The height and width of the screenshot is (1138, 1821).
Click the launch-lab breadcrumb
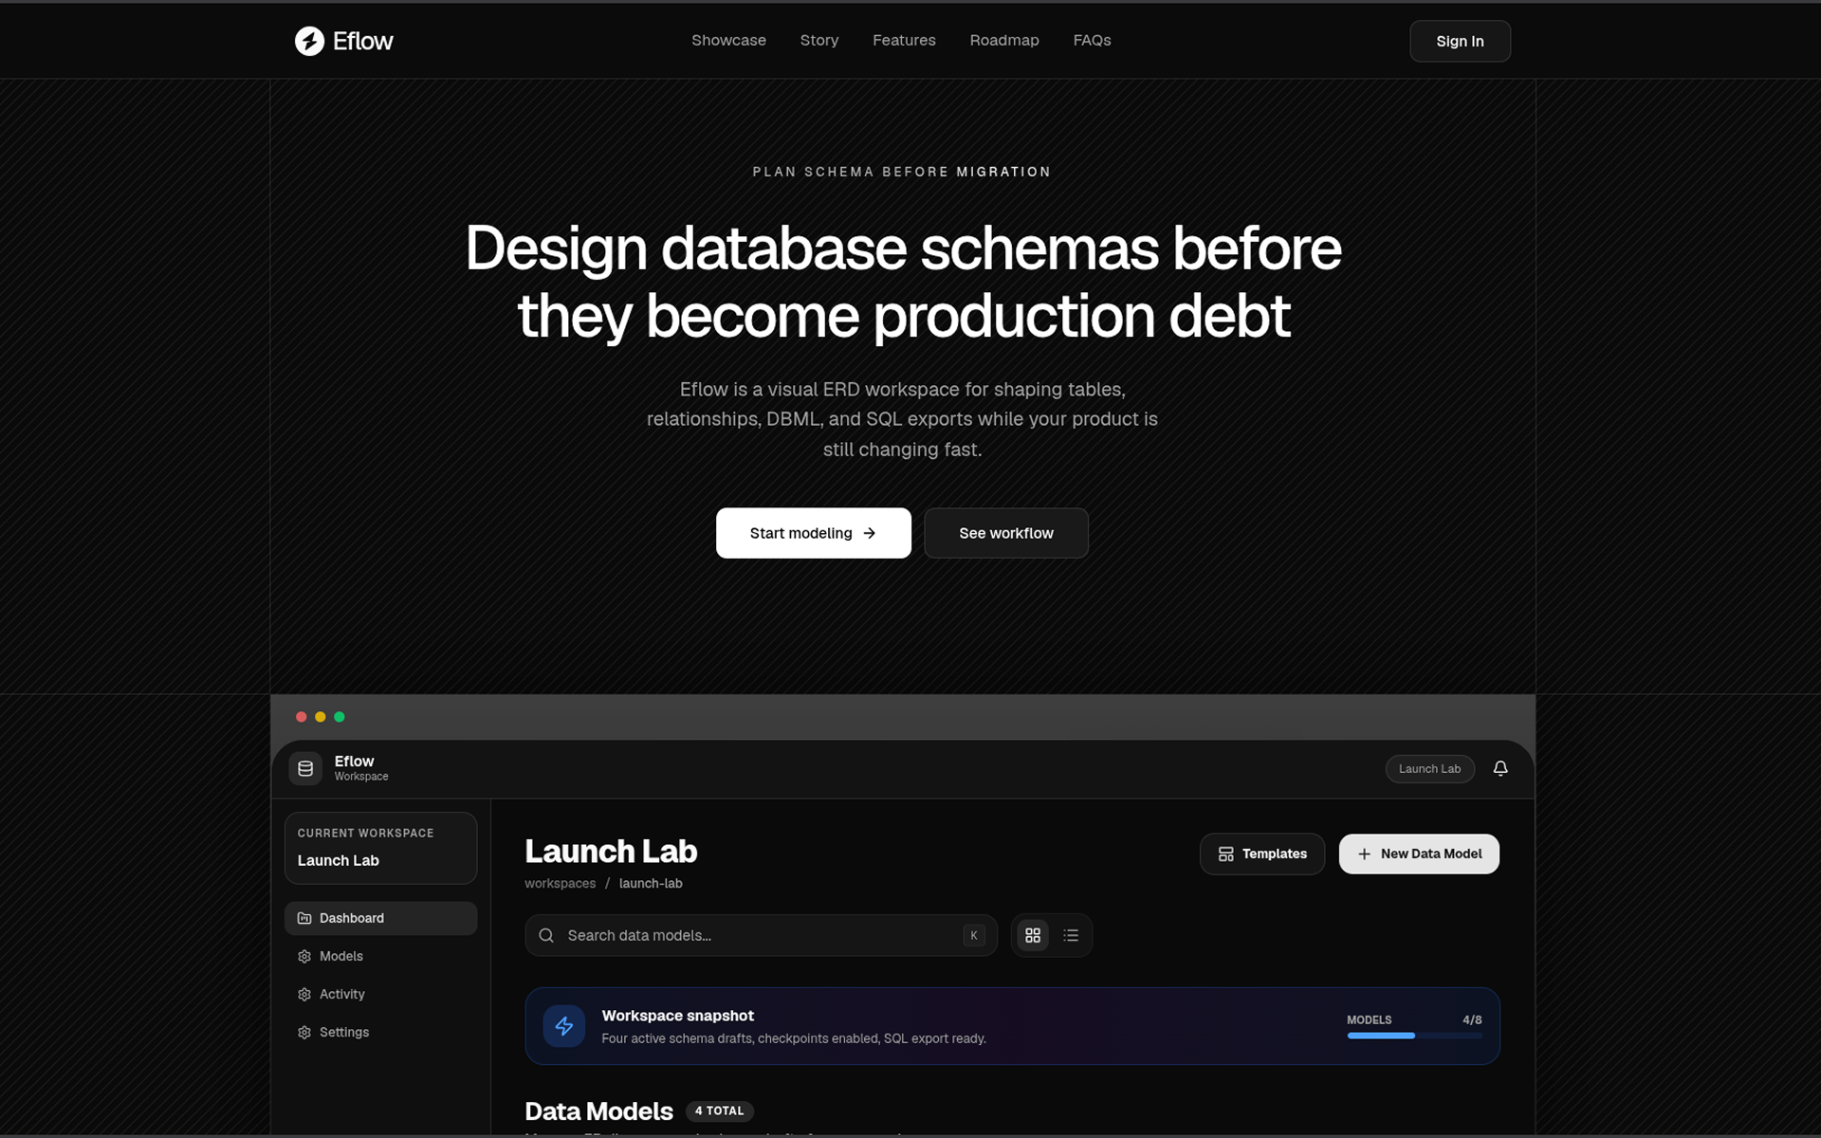pos(651,883)
